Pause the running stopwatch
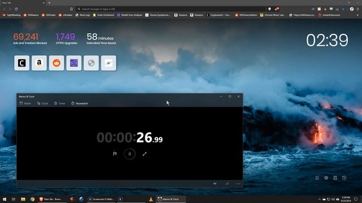 tap(130, 154)
